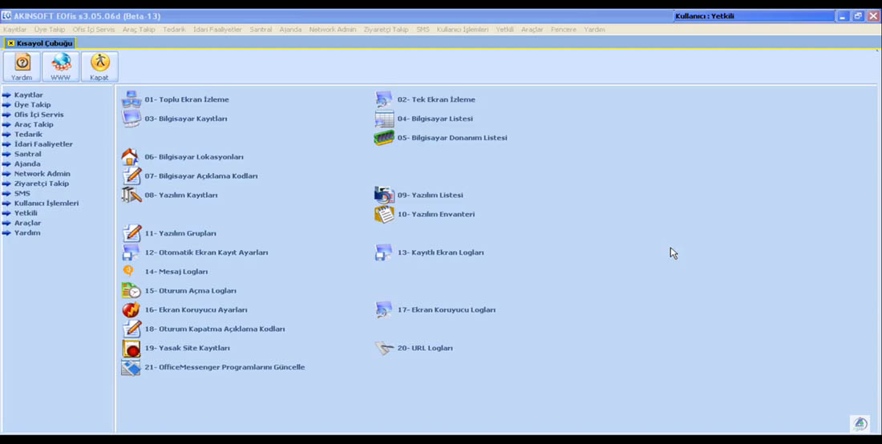
Task: Click the Otomatik Ekran Kayıt Ayarları icon
Action: 131,252
